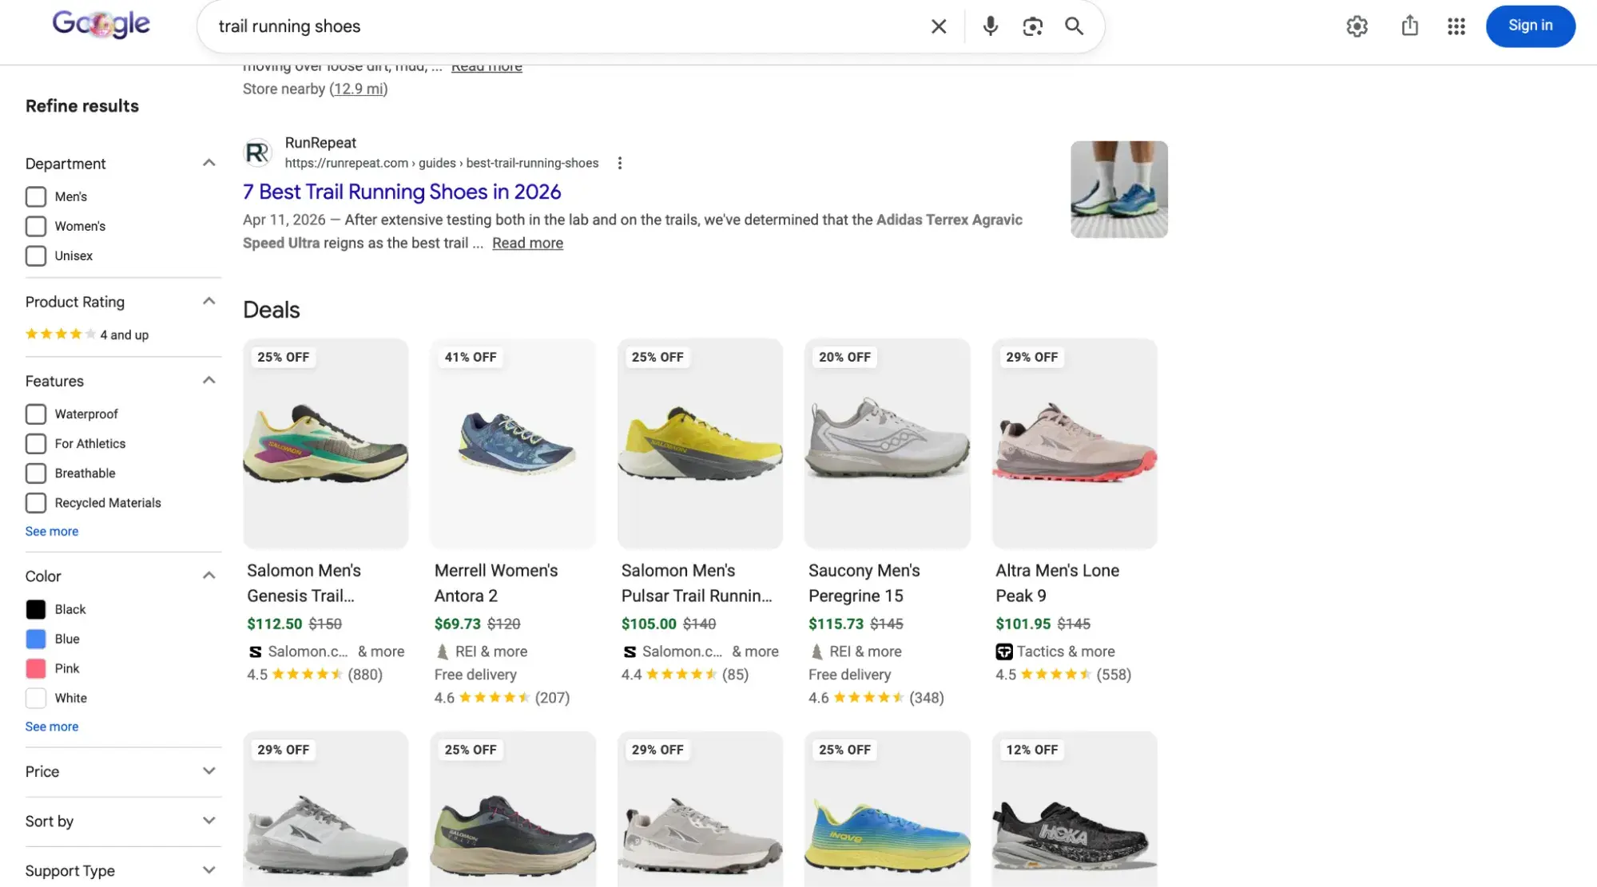Enable the For Athletics feature filter
Screen dimensions: 1597x887
point(36,443)
